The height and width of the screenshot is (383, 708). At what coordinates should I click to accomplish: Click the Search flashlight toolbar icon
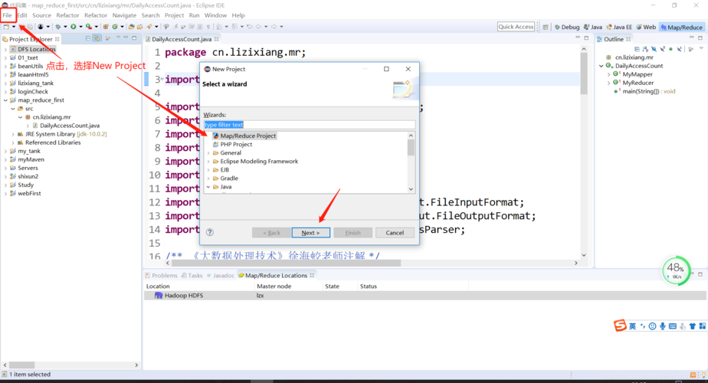point(149,27)
